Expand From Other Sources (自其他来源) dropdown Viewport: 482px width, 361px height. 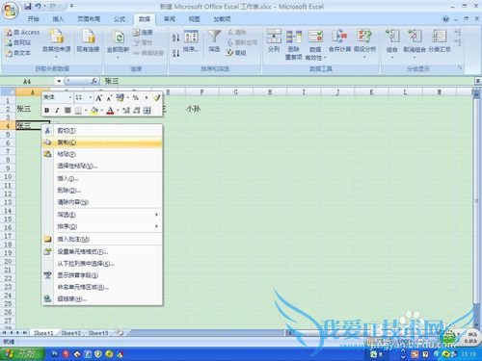click(x=57, y=58)
